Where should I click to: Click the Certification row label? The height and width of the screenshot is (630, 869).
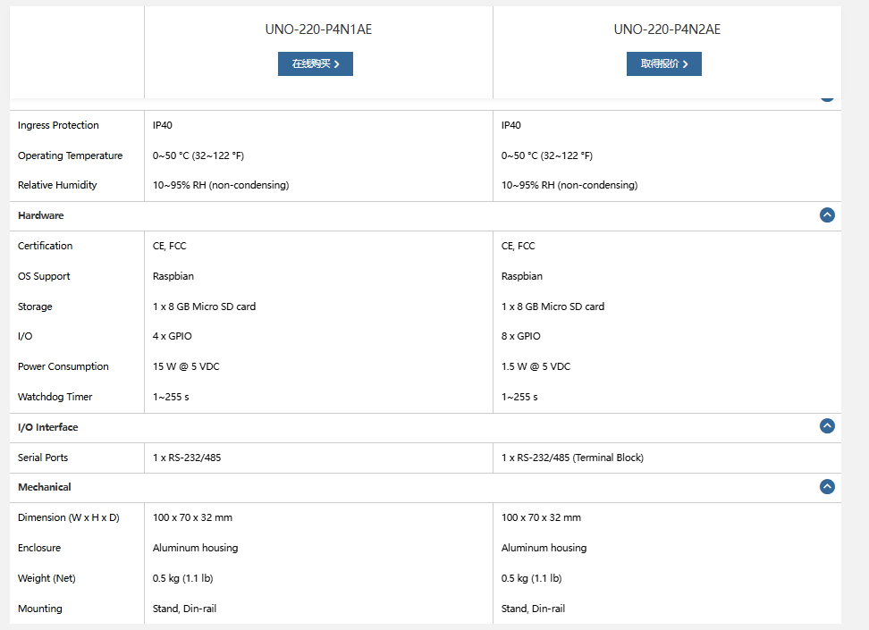[x=45, y=246]
